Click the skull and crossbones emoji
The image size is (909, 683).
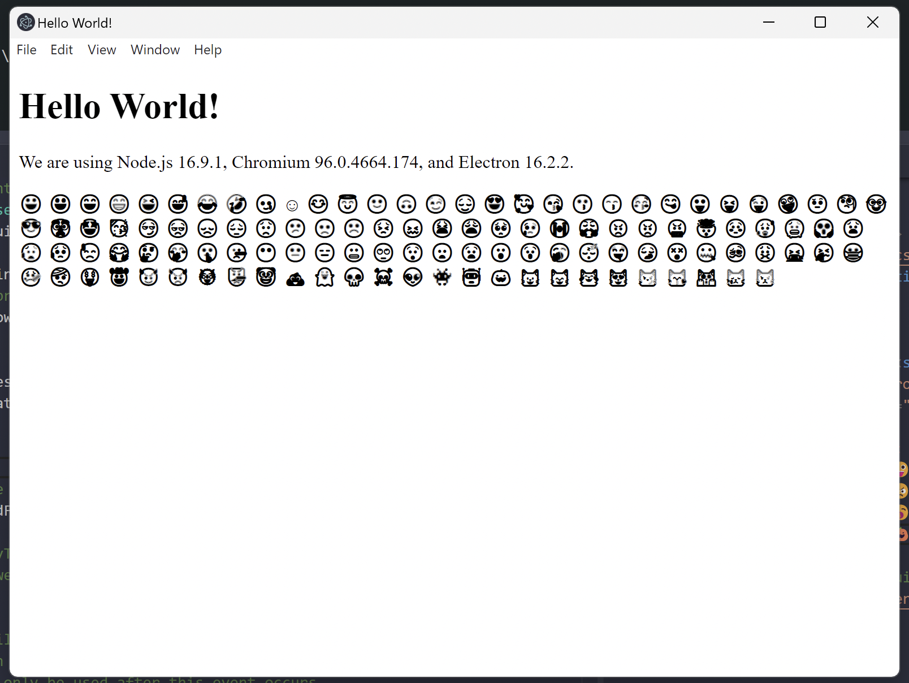point(383,277)
